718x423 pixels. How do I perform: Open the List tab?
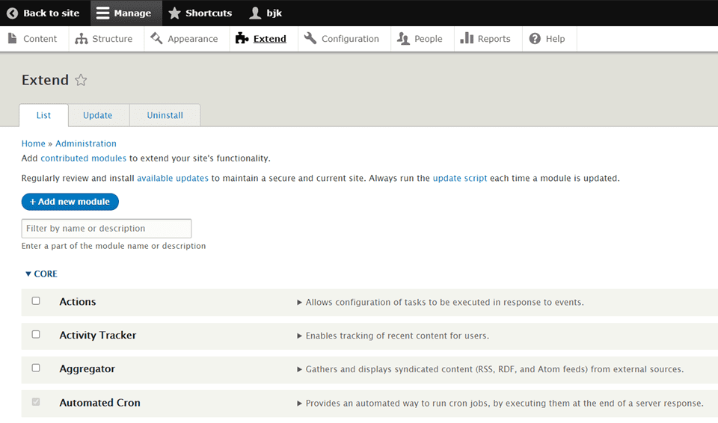[43, 115]
